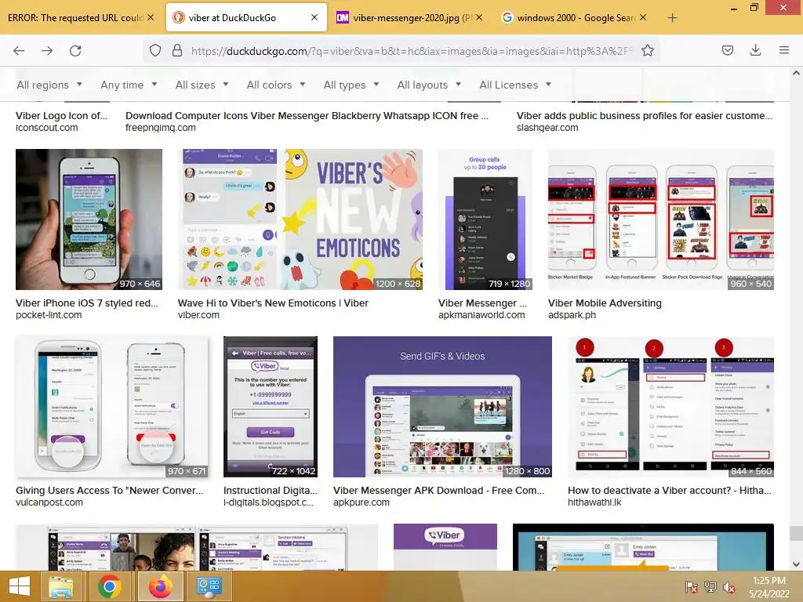This screenshot has height=602, width=803.
Task: Click apkpure.com source text
Action: (x=362, y=502)
